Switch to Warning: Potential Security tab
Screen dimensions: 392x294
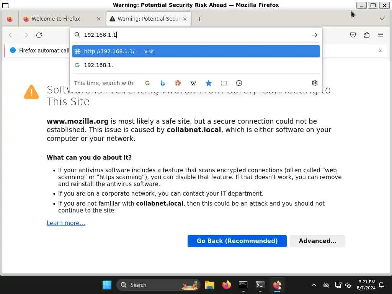[149, 19]
